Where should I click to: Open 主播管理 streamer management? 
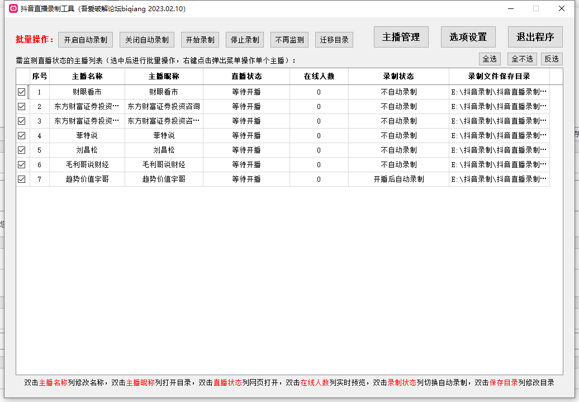click(x=401, y=36)
